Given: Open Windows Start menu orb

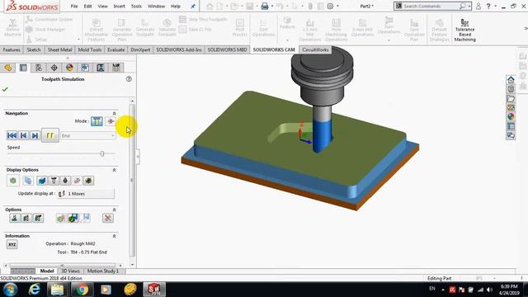Looking at the screenshot, I should coord(10,290).
